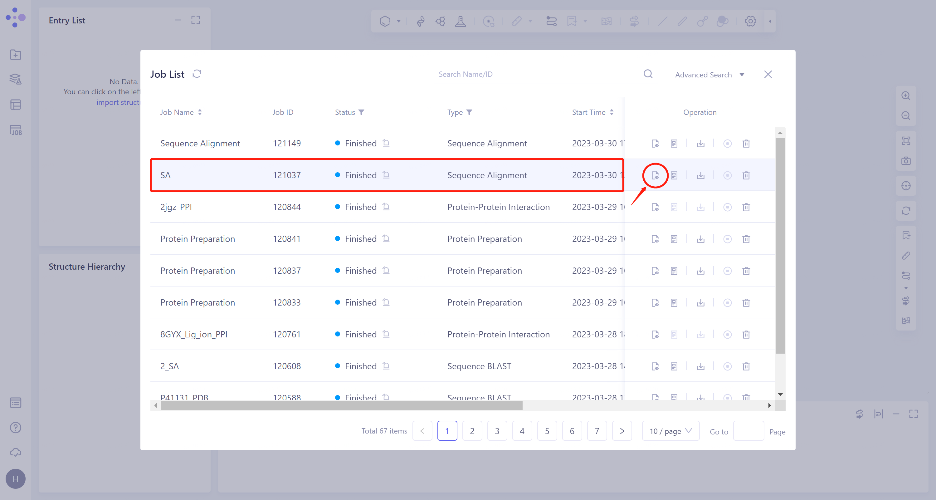Toggle the notification bell for the SA job
The image size is (936, 500).
coord(386,175)
